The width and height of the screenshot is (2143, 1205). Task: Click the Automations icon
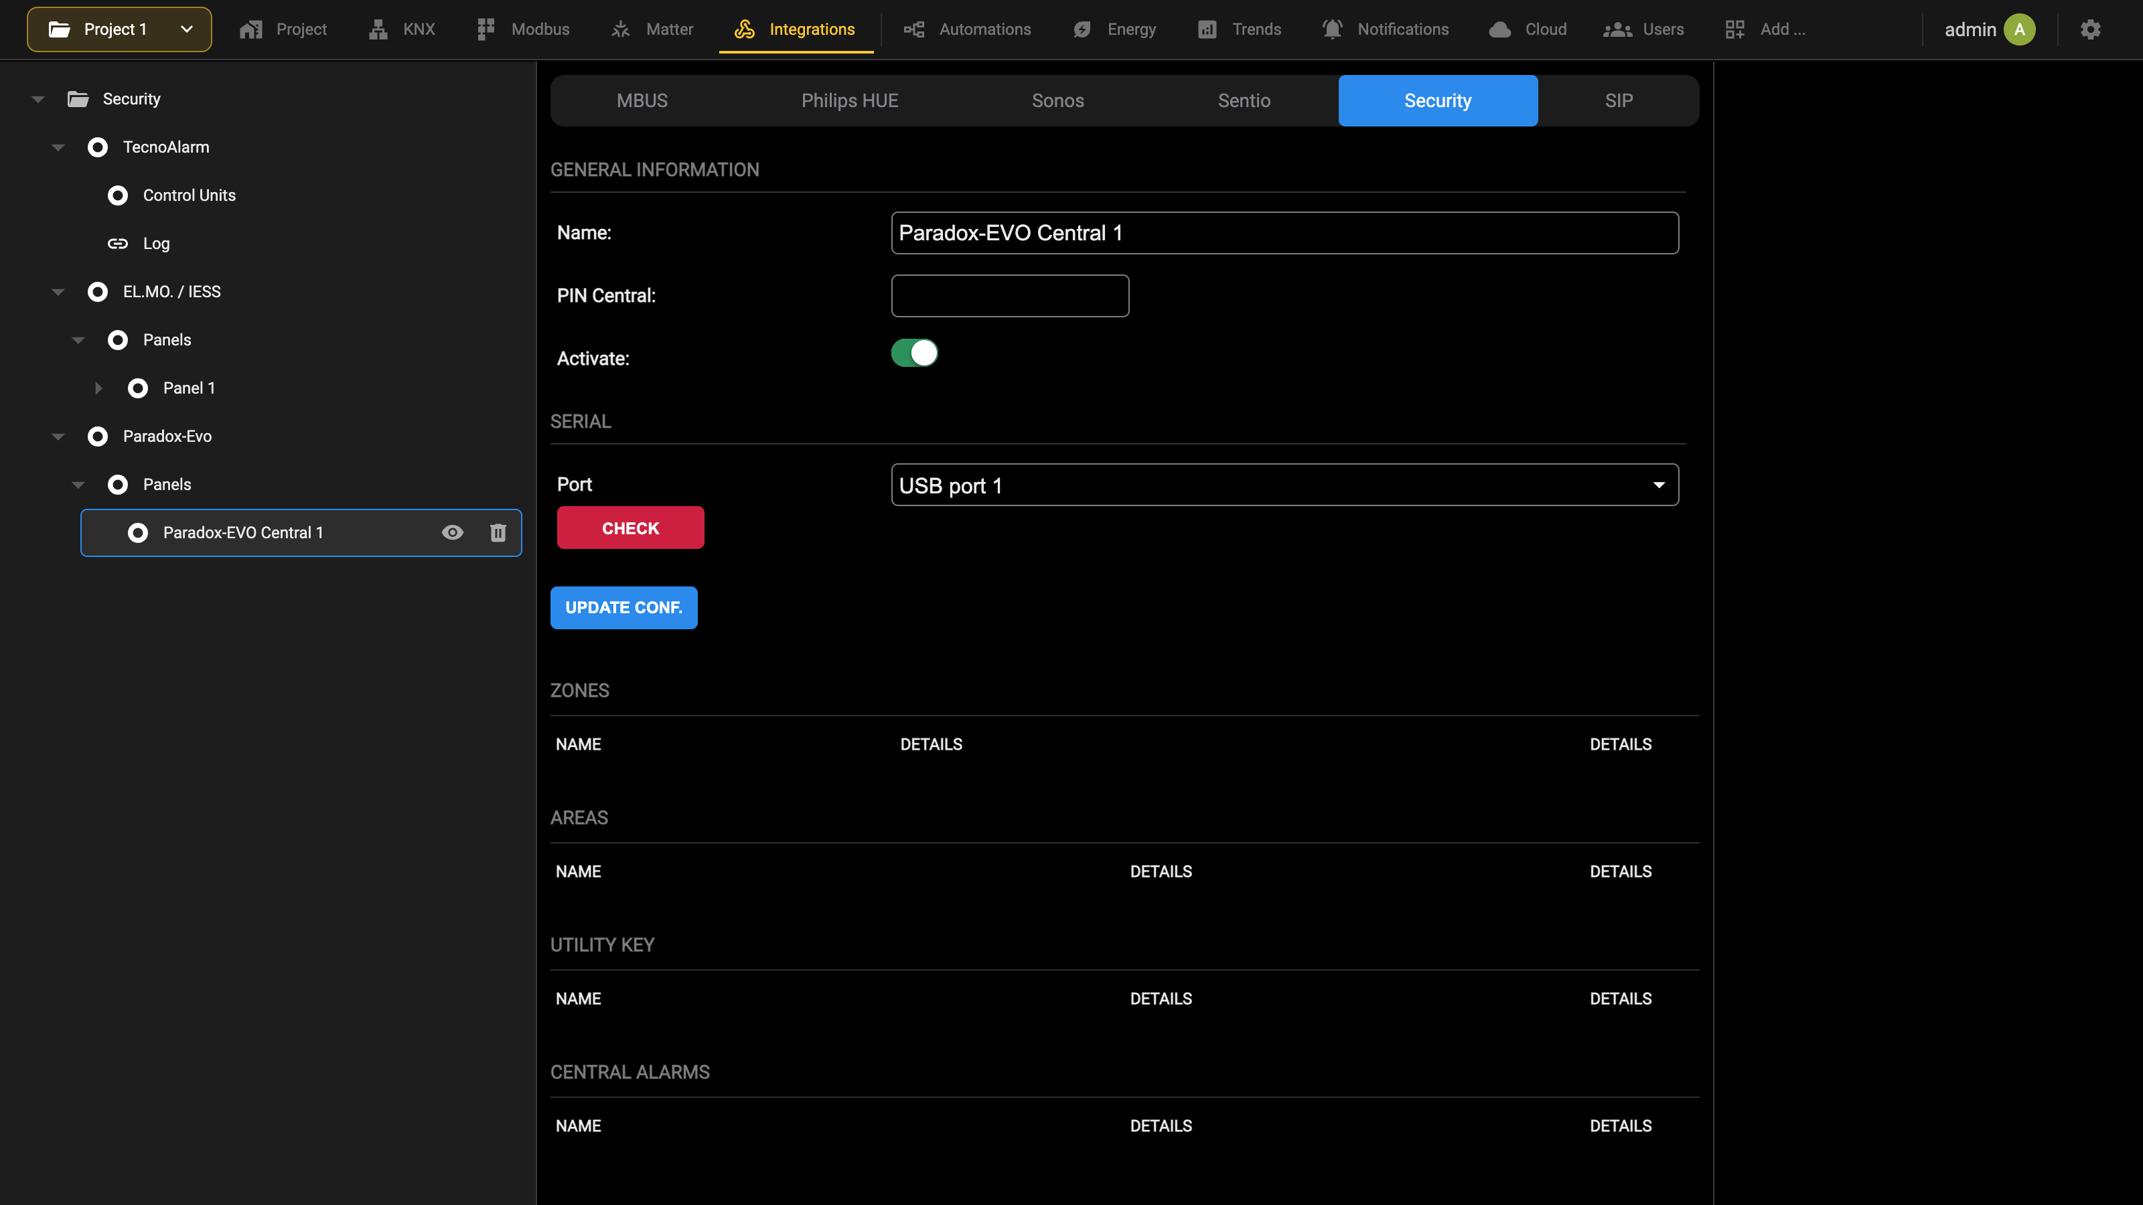click(x=914, y=30)
